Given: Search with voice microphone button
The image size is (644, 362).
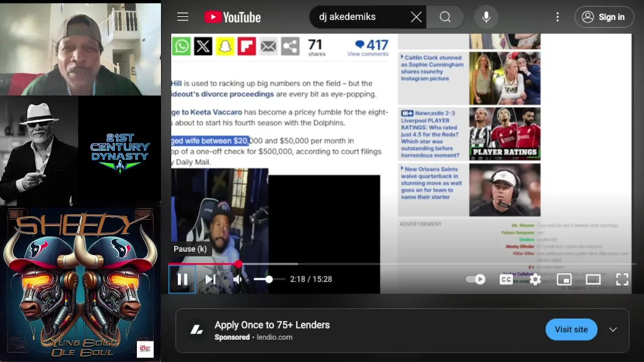Looking at the screenshot, I should tap(486, 17).
